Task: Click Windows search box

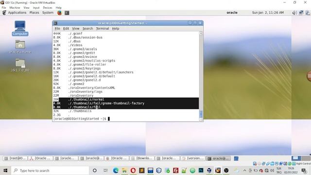Action: (50, 171)
